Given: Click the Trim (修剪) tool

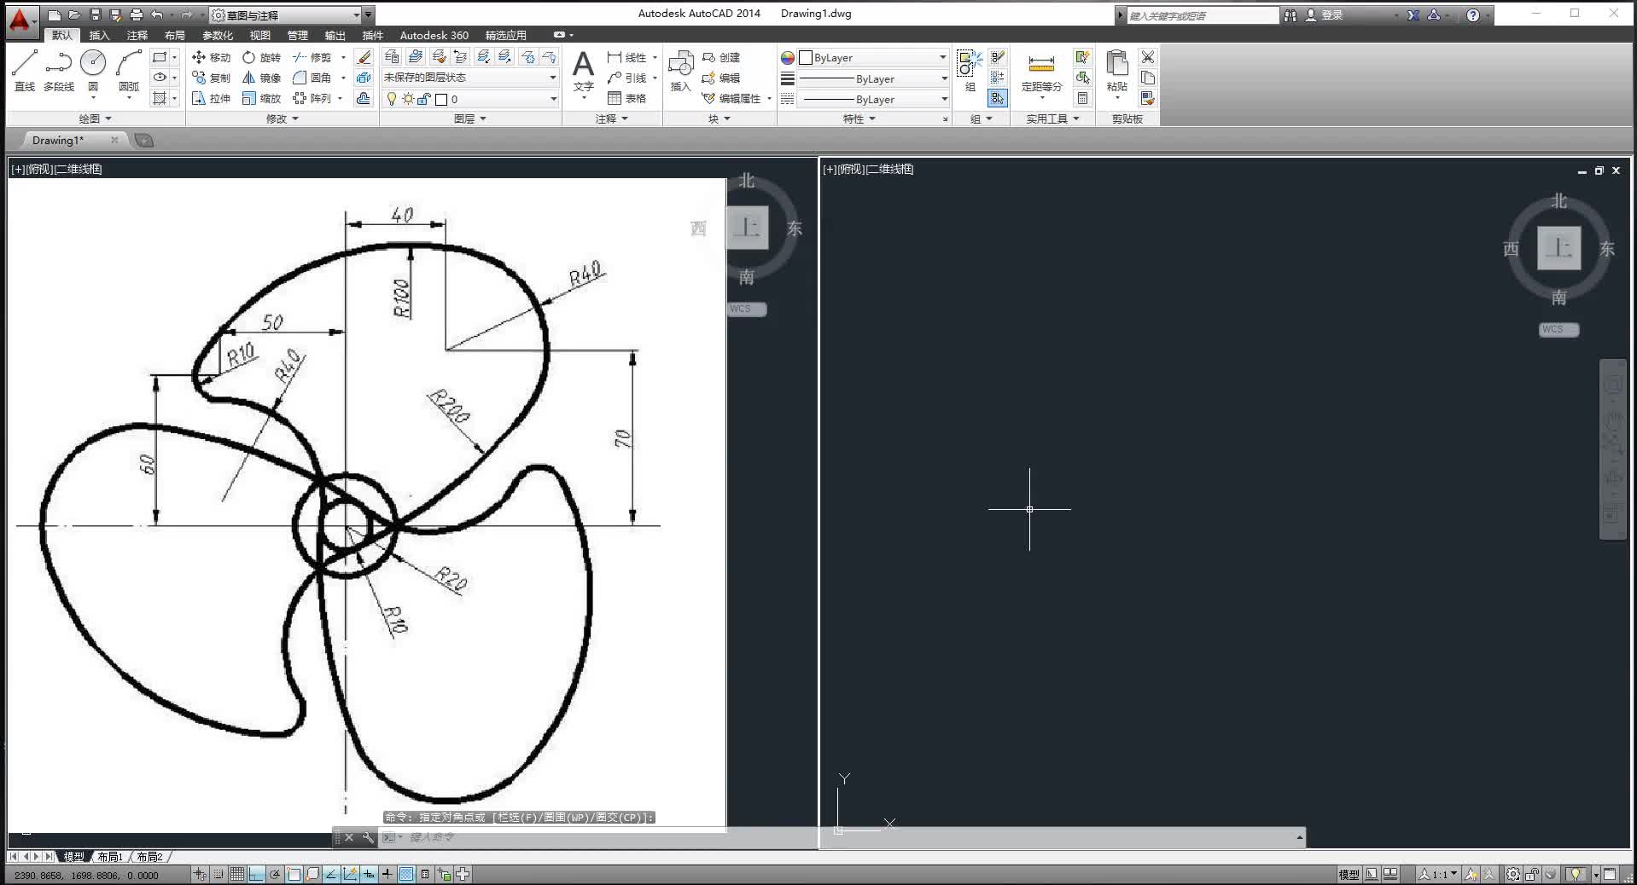Looking at the screenshot, I should point(312,57).
